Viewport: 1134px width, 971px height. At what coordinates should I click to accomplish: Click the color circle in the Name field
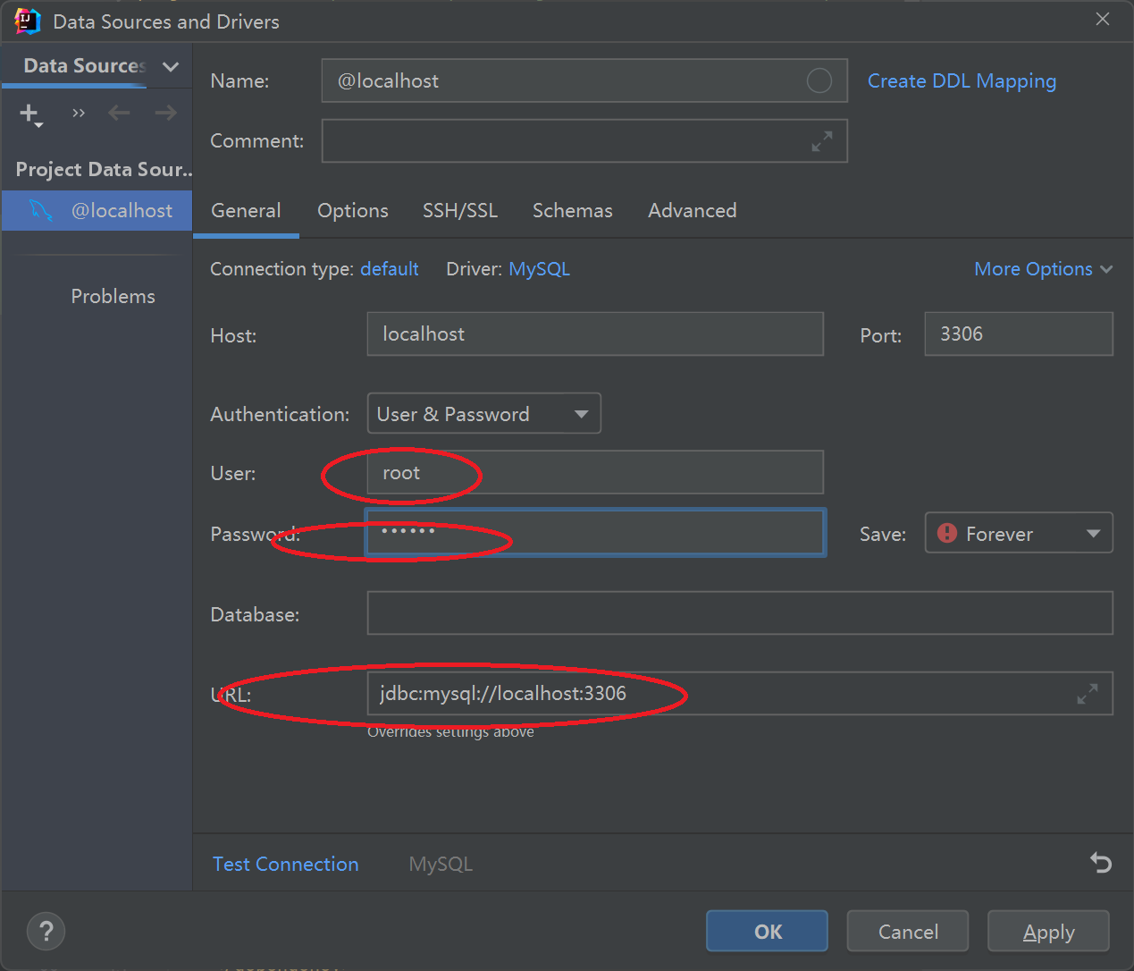click(819, 80)
